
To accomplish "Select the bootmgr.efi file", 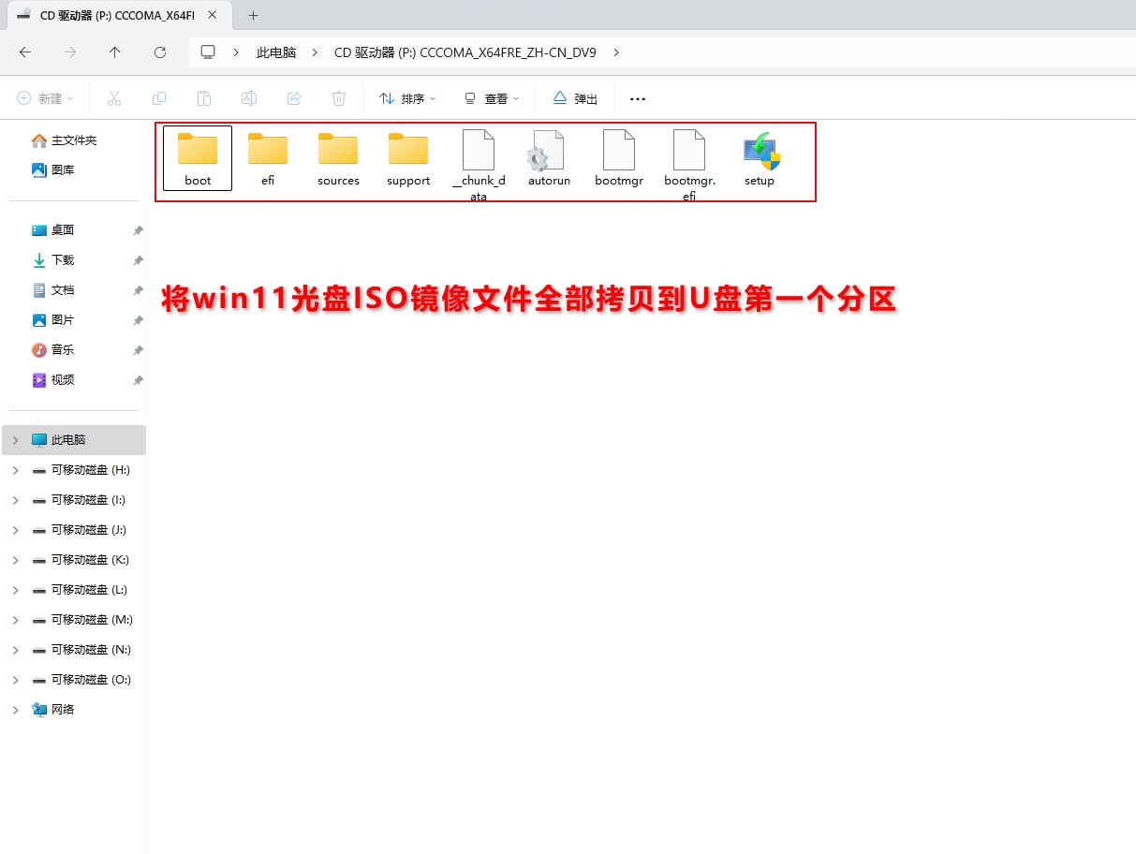I will (x=689, y=153).
